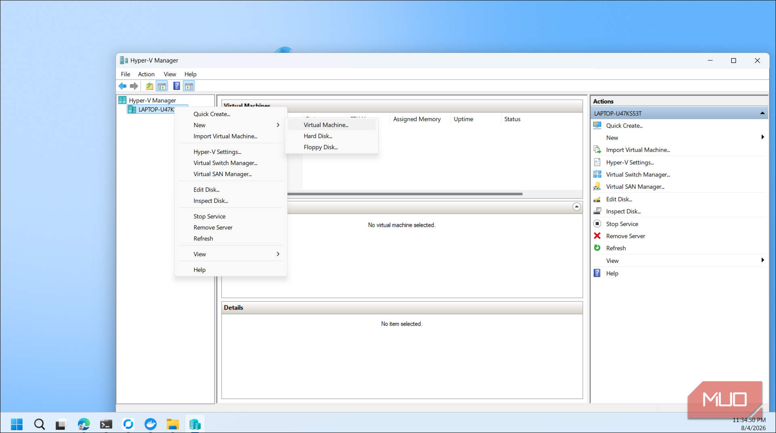Toggle the Show/Hide Action Pane icon
Screen dimensions: 776x433
[189, 86]
